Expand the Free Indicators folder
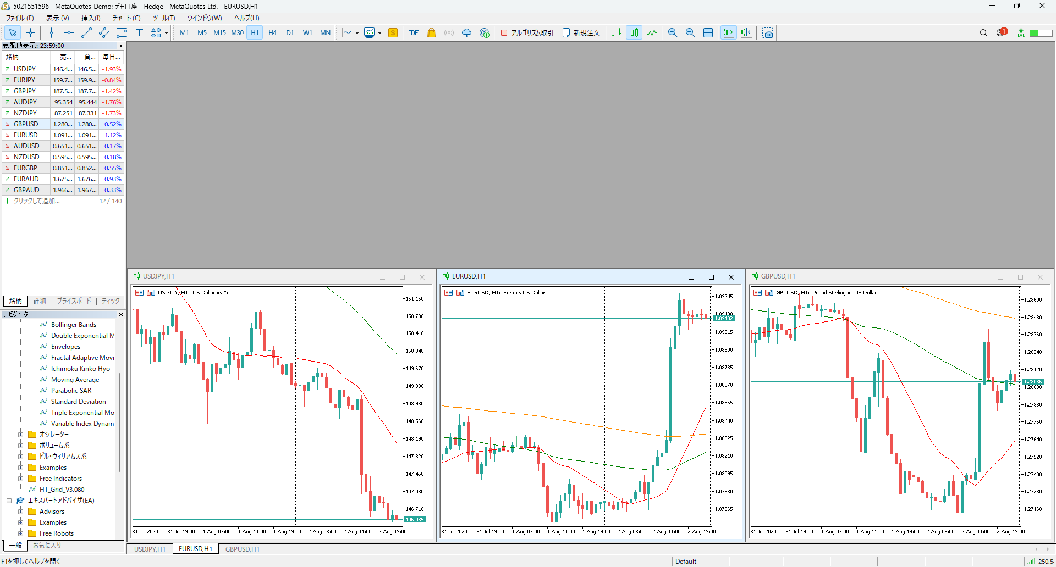 tap(21, 479)
